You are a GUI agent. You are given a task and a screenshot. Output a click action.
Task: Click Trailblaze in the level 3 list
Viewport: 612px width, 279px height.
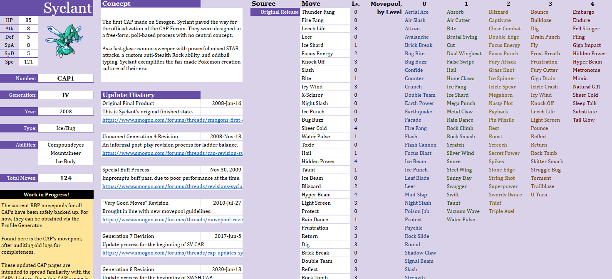[542, 186]
